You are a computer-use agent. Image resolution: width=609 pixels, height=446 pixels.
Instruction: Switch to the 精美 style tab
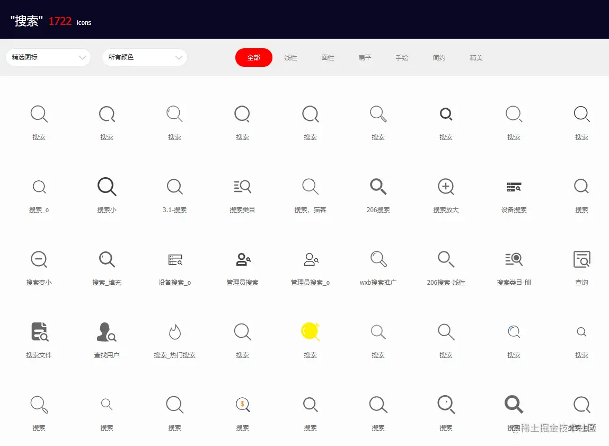coord(476,57)
